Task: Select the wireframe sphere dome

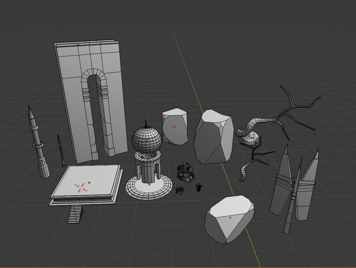Action: (x=147, y=139)
